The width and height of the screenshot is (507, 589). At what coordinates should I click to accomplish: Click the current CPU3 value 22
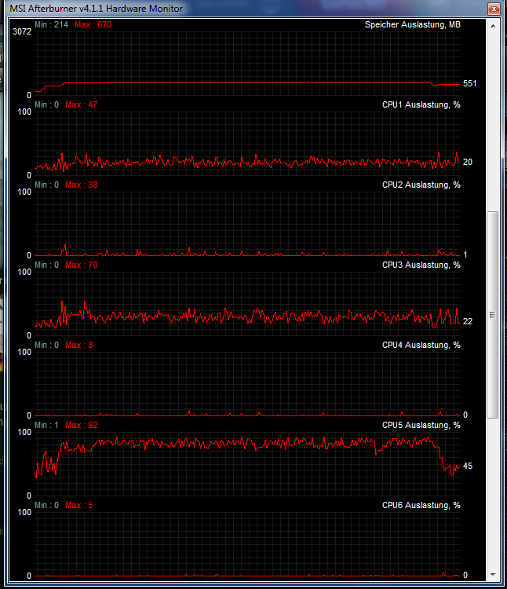click(x=468, y=321)
